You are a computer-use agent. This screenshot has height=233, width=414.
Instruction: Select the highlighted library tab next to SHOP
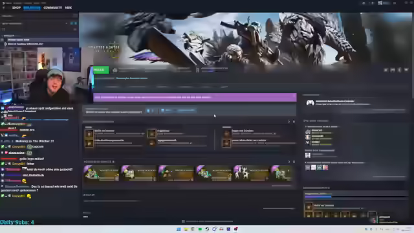click(32, 8)
